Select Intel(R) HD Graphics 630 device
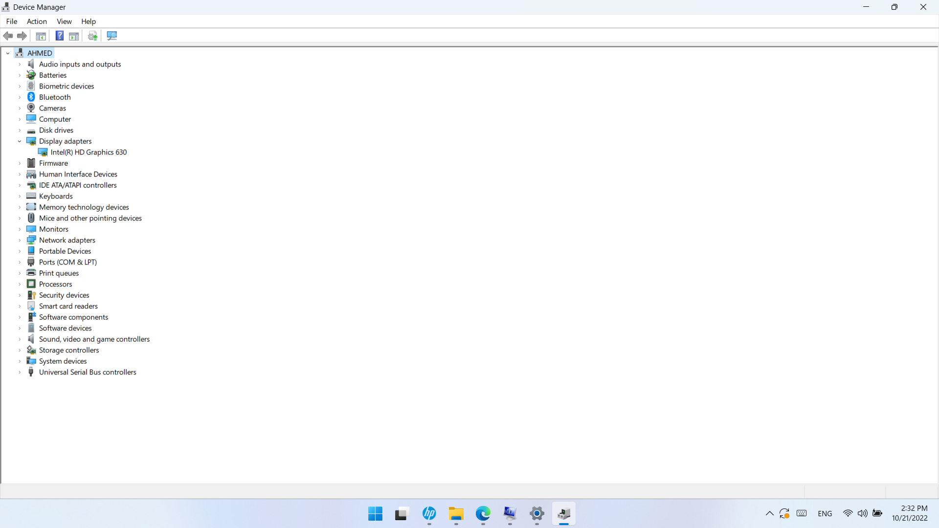The height and width of the screenshot is (528, 939). [89, 152]
